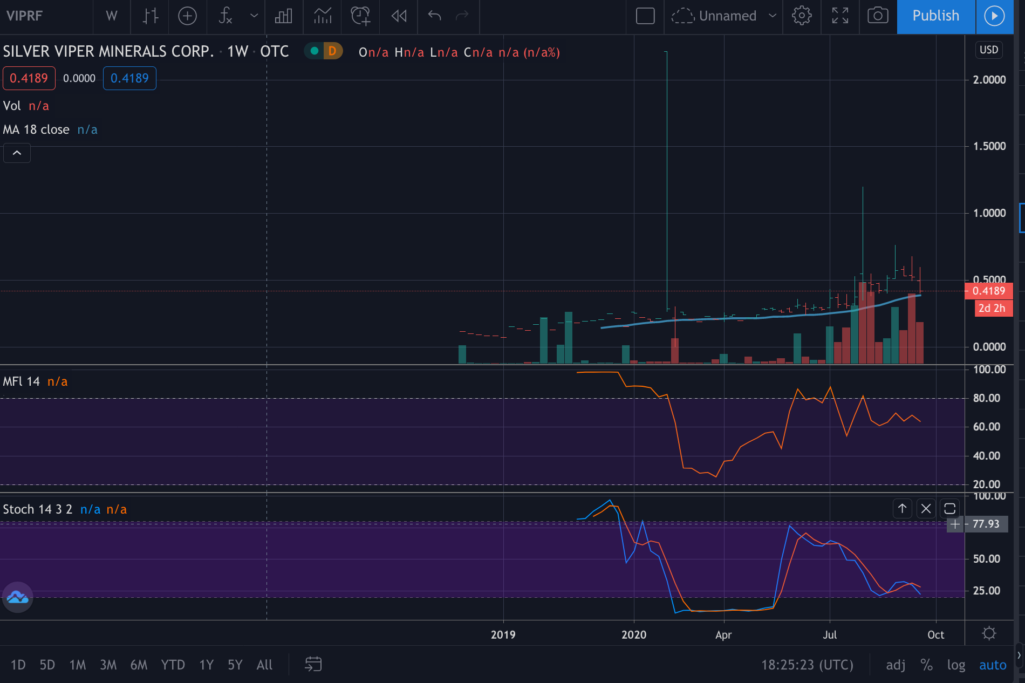
Task: Start bar replay with rewind icon
Action: pyautogui.click(x=399, y=16)
